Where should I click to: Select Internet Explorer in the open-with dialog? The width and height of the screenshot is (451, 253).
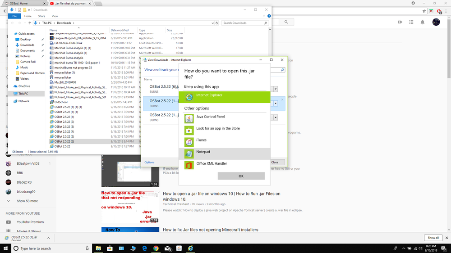click(x=224, y=97)
